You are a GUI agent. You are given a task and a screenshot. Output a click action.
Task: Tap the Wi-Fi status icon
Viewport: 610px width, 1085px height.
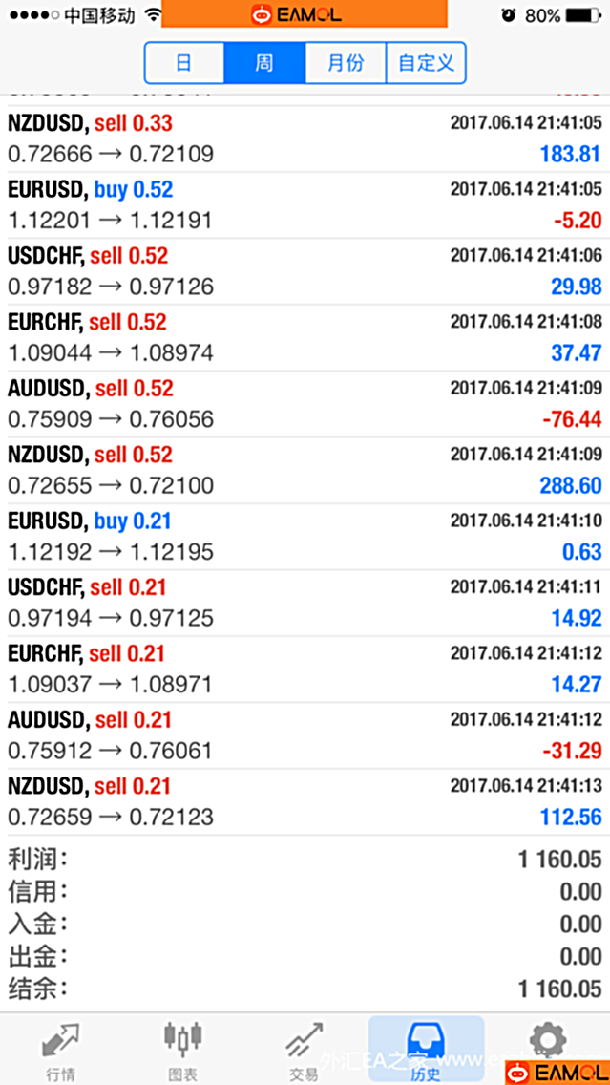152,15
